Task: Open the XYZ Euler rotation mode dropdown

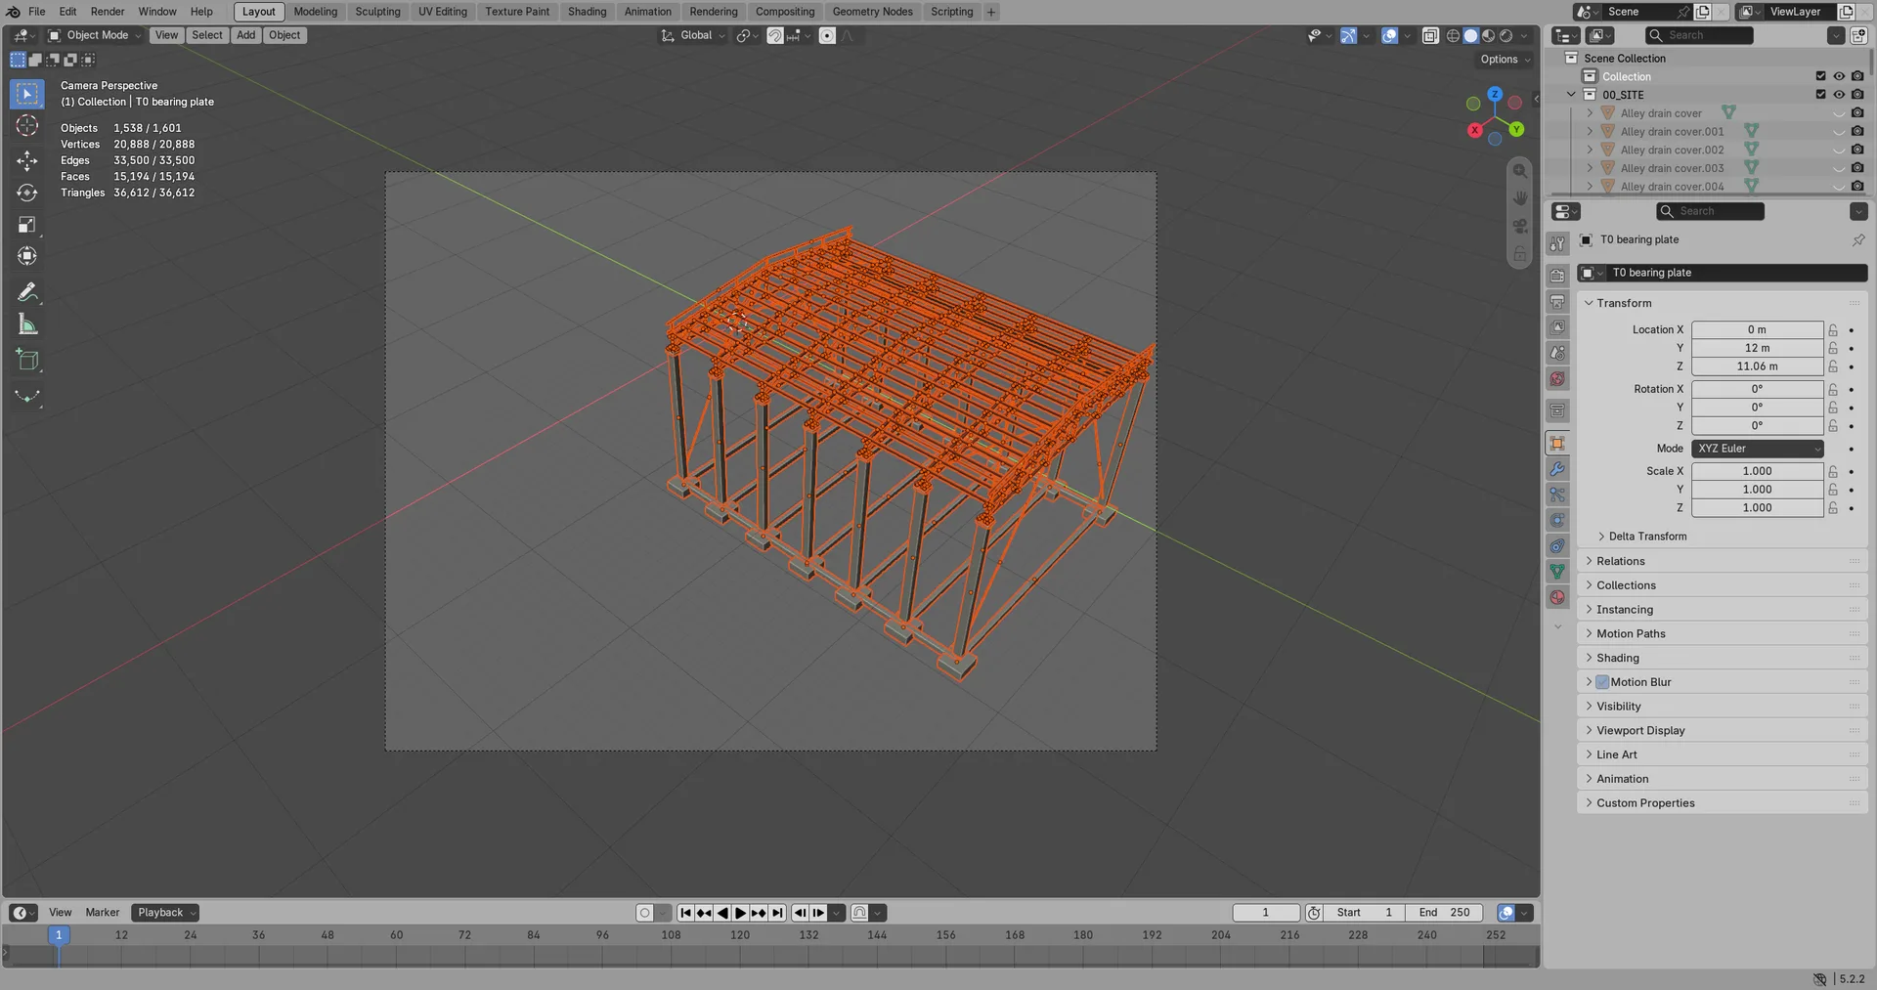Action: click(1758, 449)
